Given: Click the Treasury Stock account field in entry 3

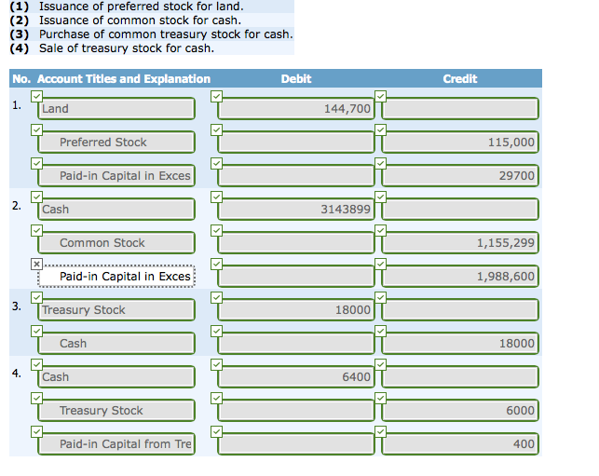Looking at the screenshot, I should pyautogui.click(x=116, y=309).
